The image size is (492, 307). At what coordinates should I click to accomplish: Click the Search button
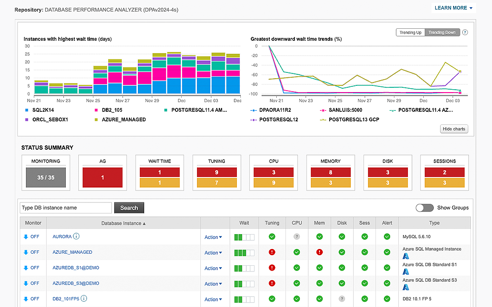(x=129, y=208)
